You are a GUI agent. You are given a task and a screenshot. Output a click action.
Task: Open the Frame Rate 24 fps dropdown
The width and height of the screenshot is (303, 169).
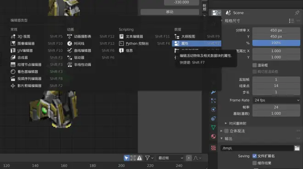(276, 100)
